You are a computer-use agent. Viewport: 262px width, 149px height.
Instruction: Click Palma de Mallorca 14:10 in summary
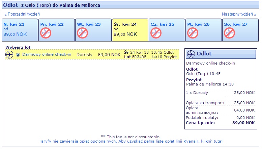(210, 84)
